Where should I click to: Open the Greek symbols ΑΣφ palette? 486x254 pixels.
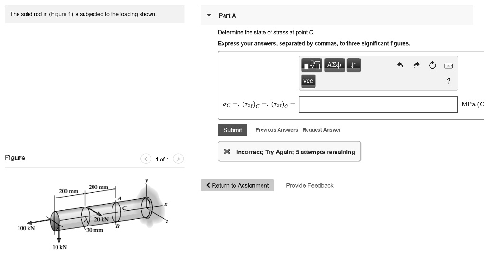click(334, 65)
